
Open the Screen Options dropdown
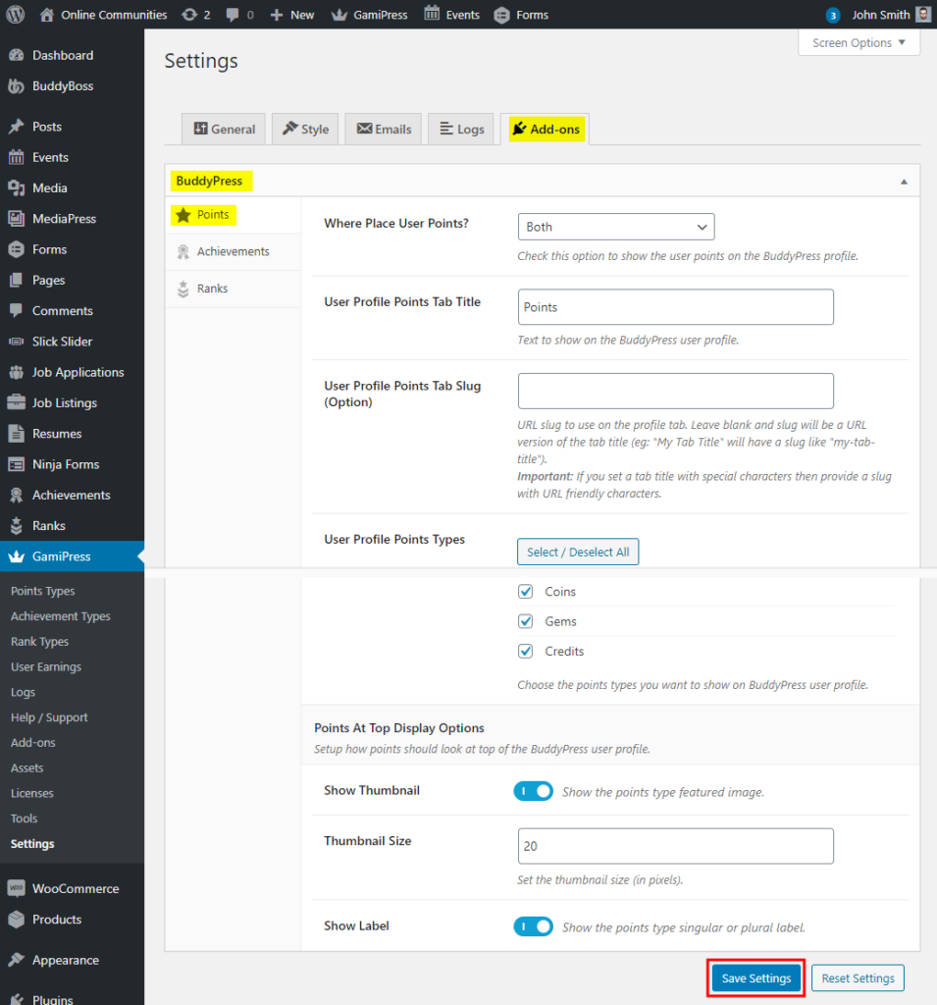(859, 42)
